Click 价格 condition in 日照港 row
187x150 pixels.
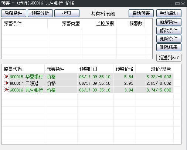[51, 83]
